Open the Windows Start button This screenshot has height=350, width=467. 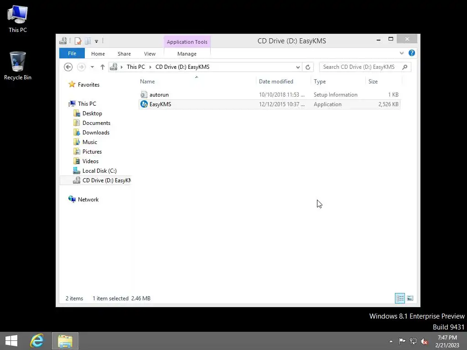pos(11,341)
